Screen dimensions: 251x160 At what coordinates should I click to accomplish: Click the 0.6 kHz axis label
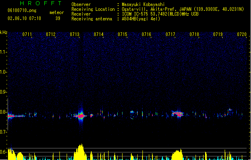(x=4, y=152)
